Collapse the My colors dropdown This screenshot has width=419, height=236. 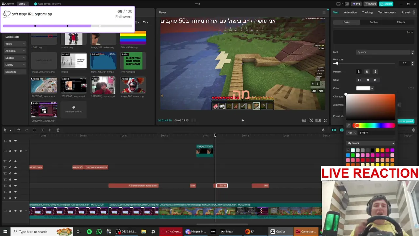pos(371,143)
